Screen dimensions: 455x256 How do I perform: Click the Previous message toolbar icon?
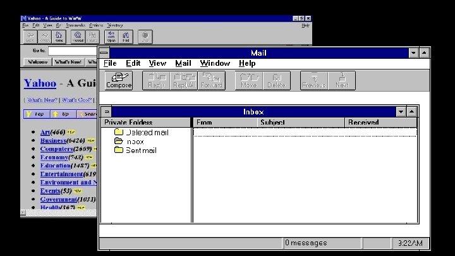(x=314, y=81)
